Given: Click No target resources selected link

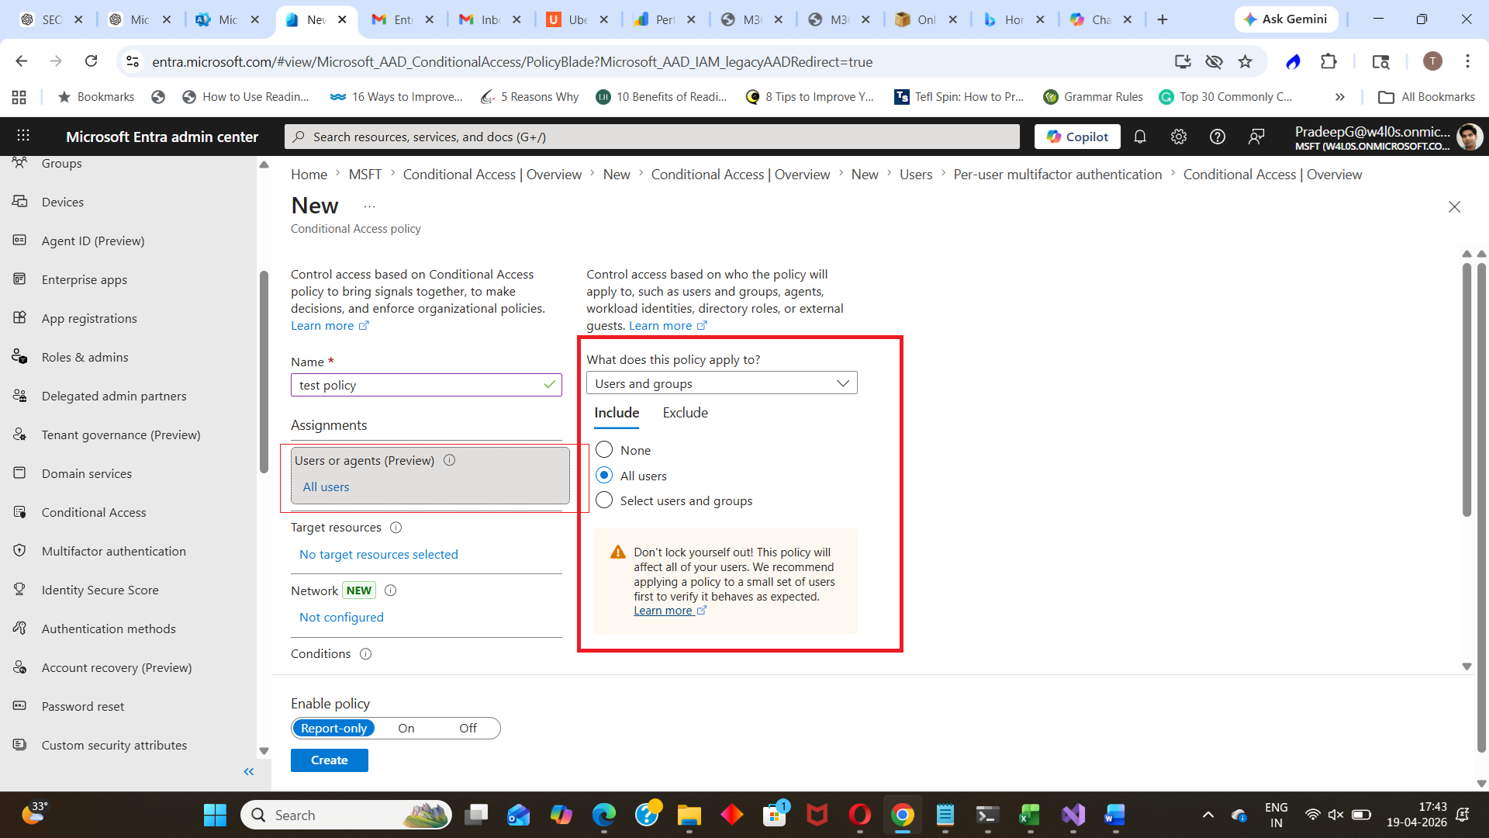Looking at the screenshot, I should [378, 554].
